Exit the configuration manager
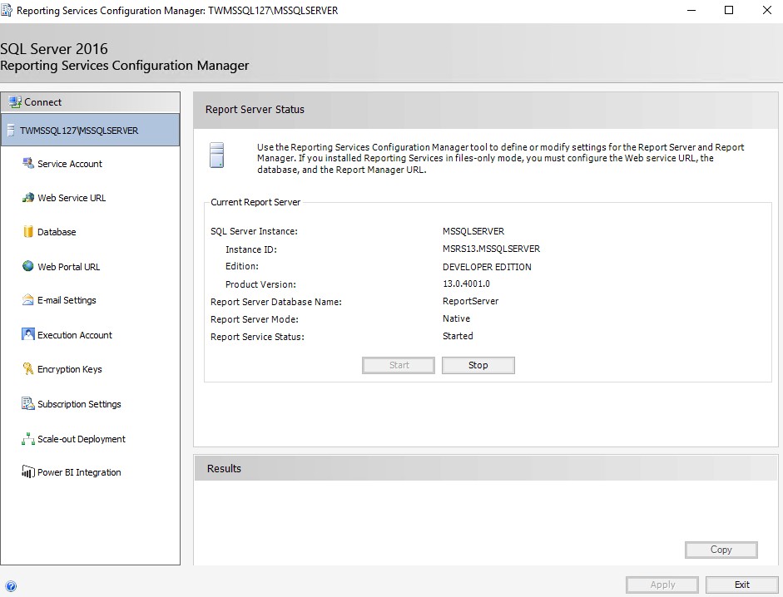This screenshot has width=783, height=597. [x=742, y=585]
